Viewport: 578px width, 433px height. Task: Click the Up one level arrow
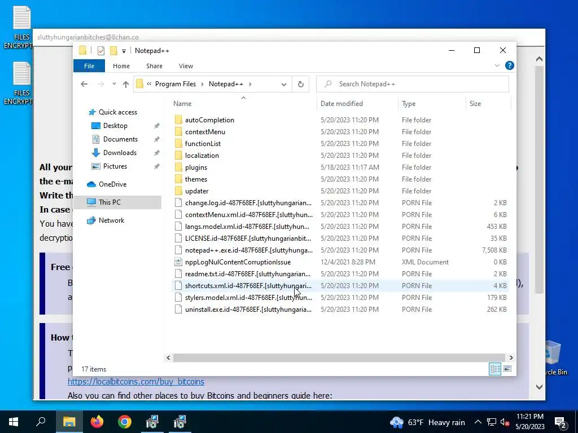click(x=126, y=85)
